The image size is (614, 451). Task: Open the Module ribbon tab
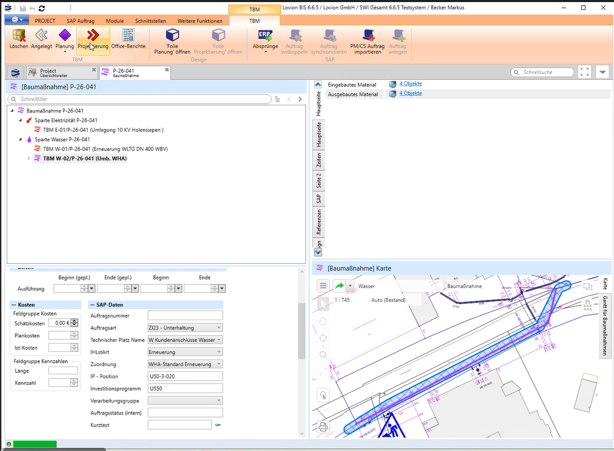click(x=115, y=21)
